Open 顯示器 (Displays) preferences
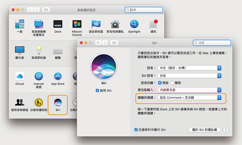Image resolution: width=242 pixels, height=145 pixels. pos(20,50)
